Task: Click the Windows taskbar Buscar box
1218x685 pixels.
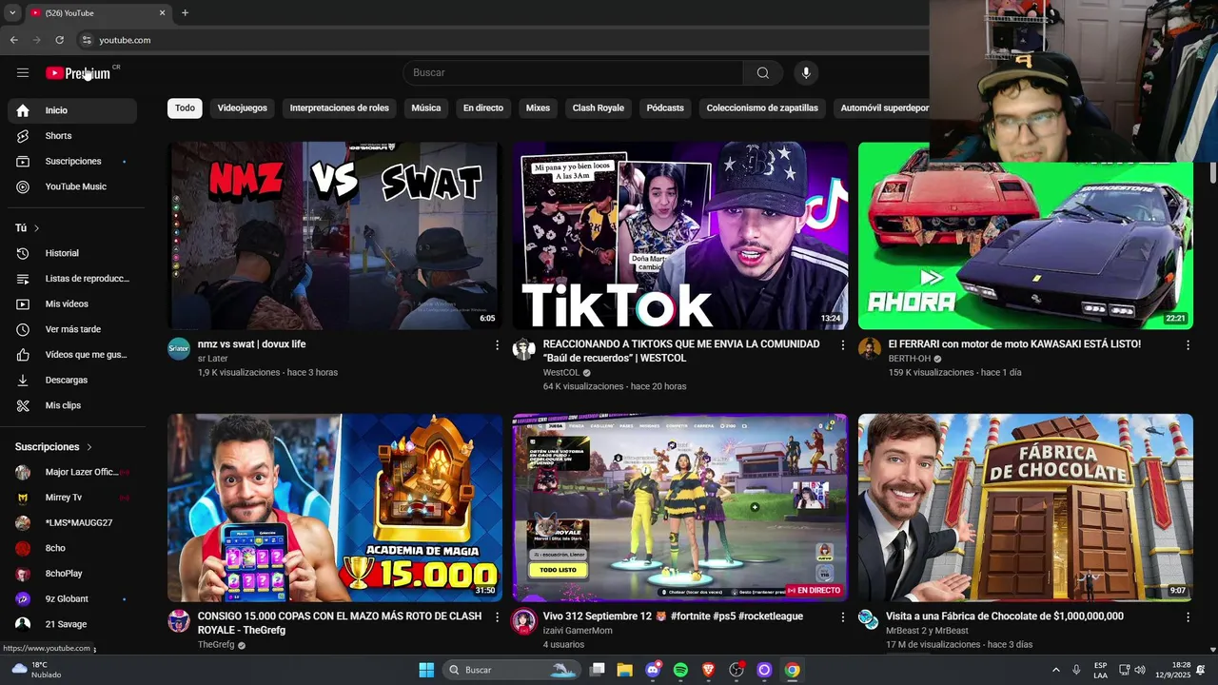Action: click(x=512, y=670)
